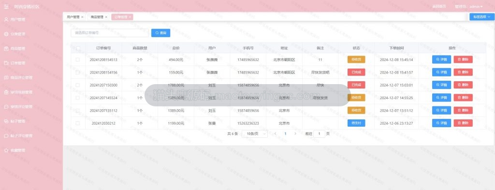Open 收藏管理 via its star icon

(x=6, y=150)
